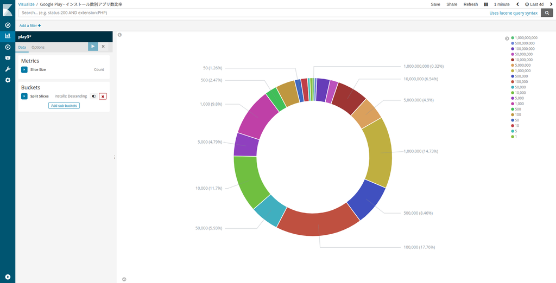Image resolution: width=556 pixels, height=283 pixels.
Task: Select 100,000,000 legend entry
Action: tap(523, 49)
